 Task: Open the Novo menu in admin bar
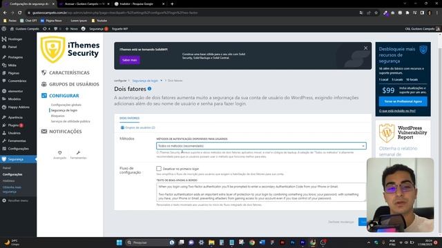pyautogui.click(x=72, y=29)
